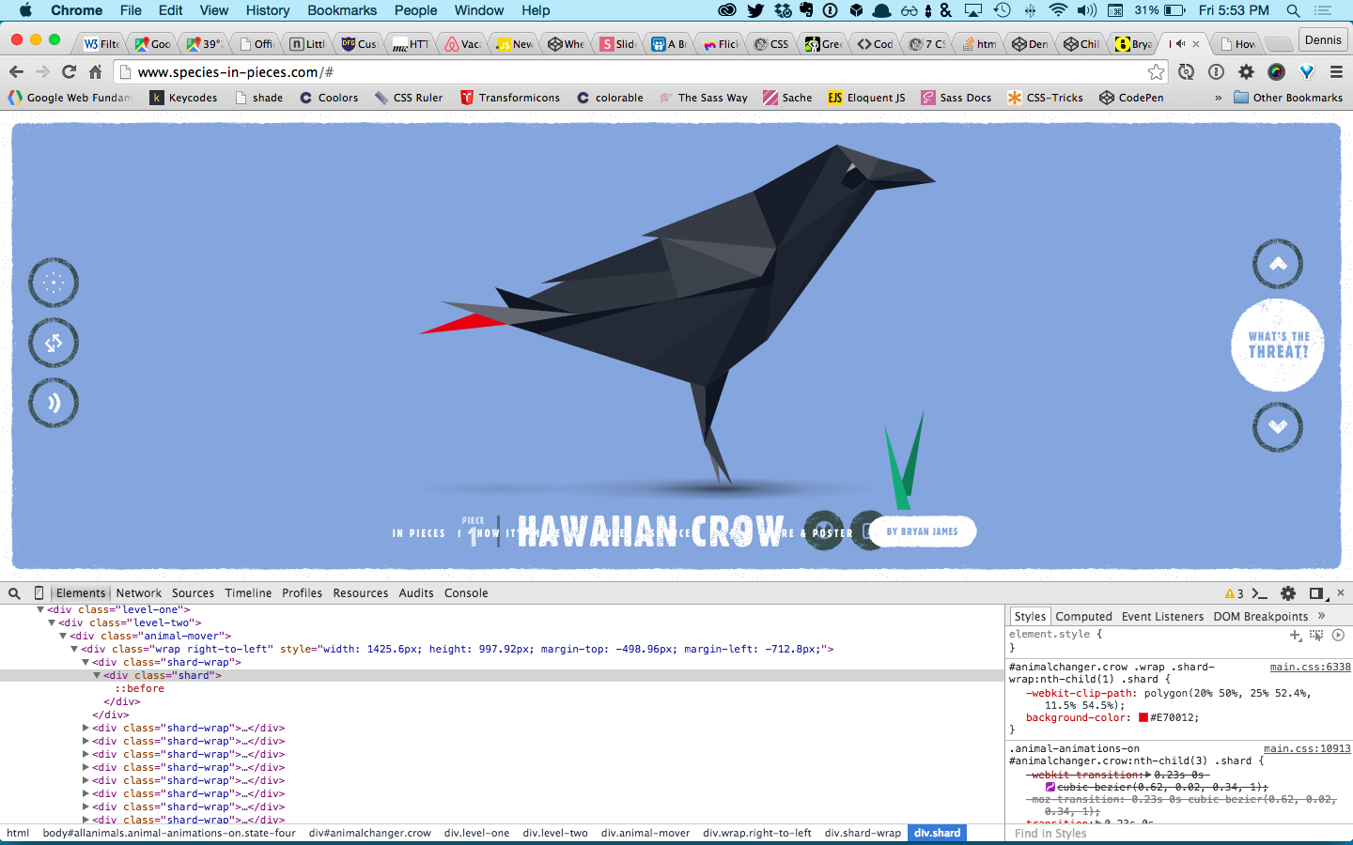Open Spotlight search in menu bar
Viewport: 1353px width, 845px height.
point(1294,10)
